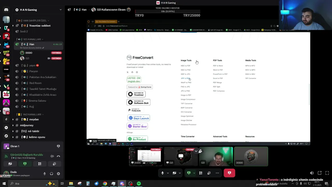The image size is (332, 187).
Task: Mute stream volume speaker icon
Action: 312,173
